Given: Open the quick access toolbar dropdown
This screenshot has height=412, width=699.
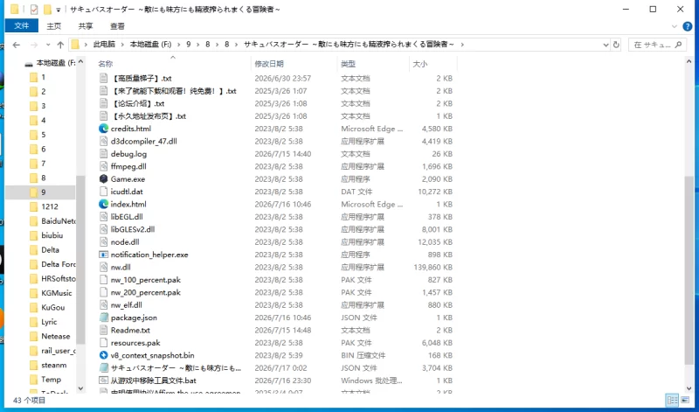Looking at the screenshot, I should coord(58,10).
